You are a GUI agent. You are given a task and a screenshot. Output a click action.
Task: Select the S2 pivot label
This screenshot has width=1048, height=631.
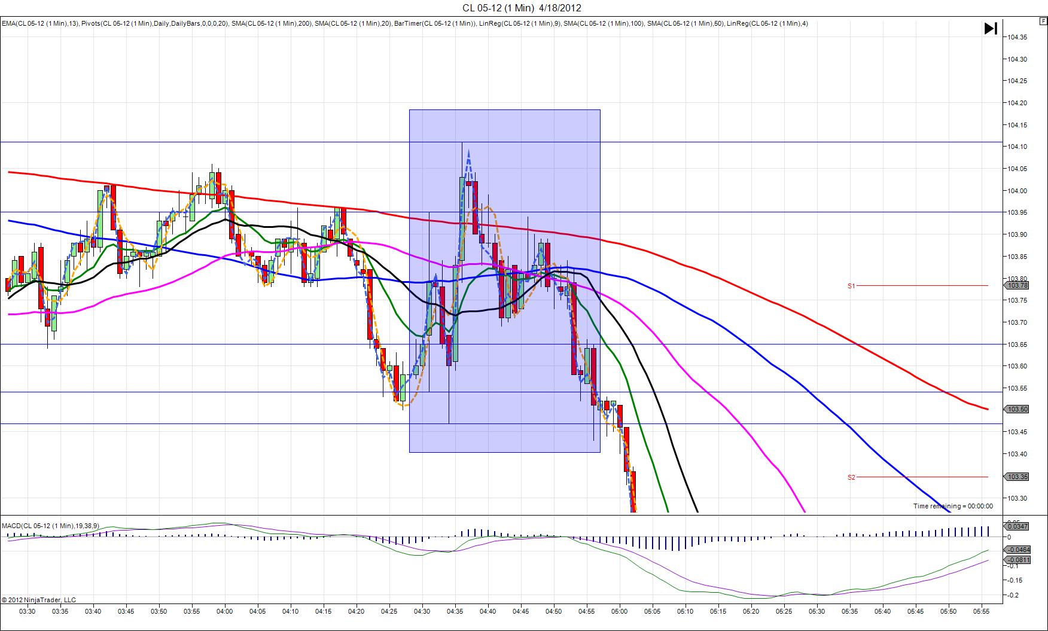851,477
